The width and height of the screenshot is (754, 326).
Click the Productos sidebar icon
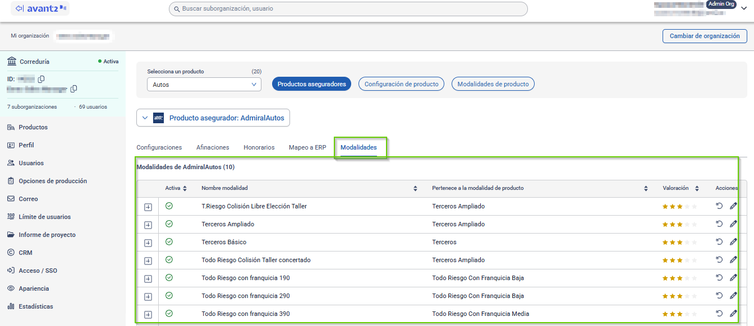tap(11, 127)
